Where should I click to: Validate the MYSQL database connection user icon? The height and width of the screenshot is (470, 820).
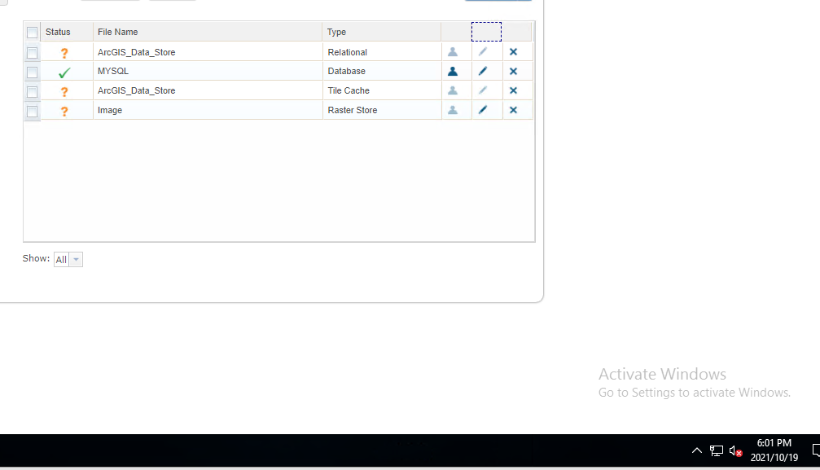(x=453, y=71)
